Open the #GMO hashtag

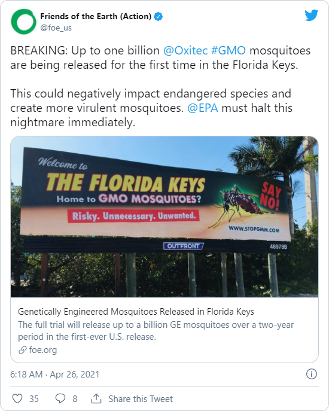pyautogui.click(x=229, y=51)
